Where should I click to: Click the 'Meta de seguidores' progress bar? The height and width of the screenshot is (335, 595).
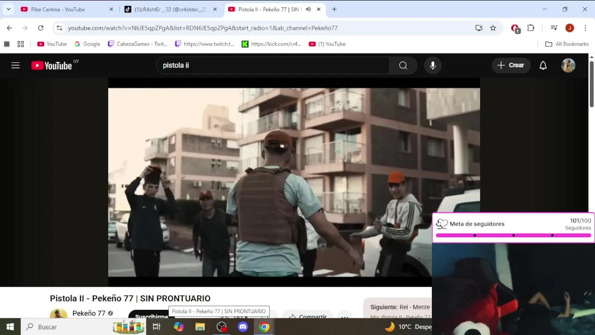(513, 235)
